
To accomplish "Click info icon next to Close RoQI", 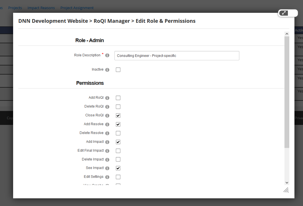I will point(107,116).
